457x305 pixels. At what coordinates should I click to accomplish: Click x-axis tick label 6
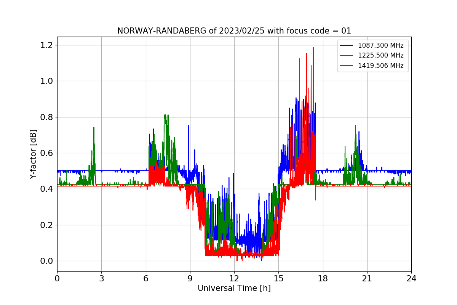(146, 279)
